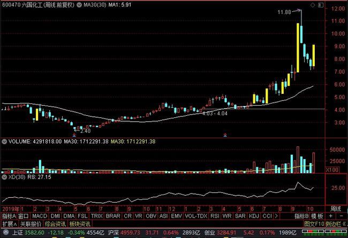Screen dimensions: 348x238
Task: Click the first market status bar indicator
Action: click(313, 233)
